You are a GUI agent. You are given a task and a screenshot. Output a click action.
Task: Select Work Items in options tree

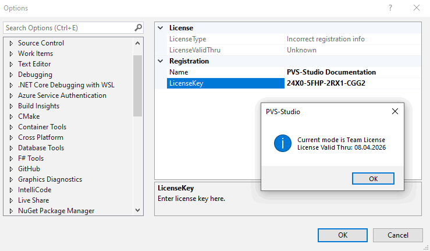point(35,54)
